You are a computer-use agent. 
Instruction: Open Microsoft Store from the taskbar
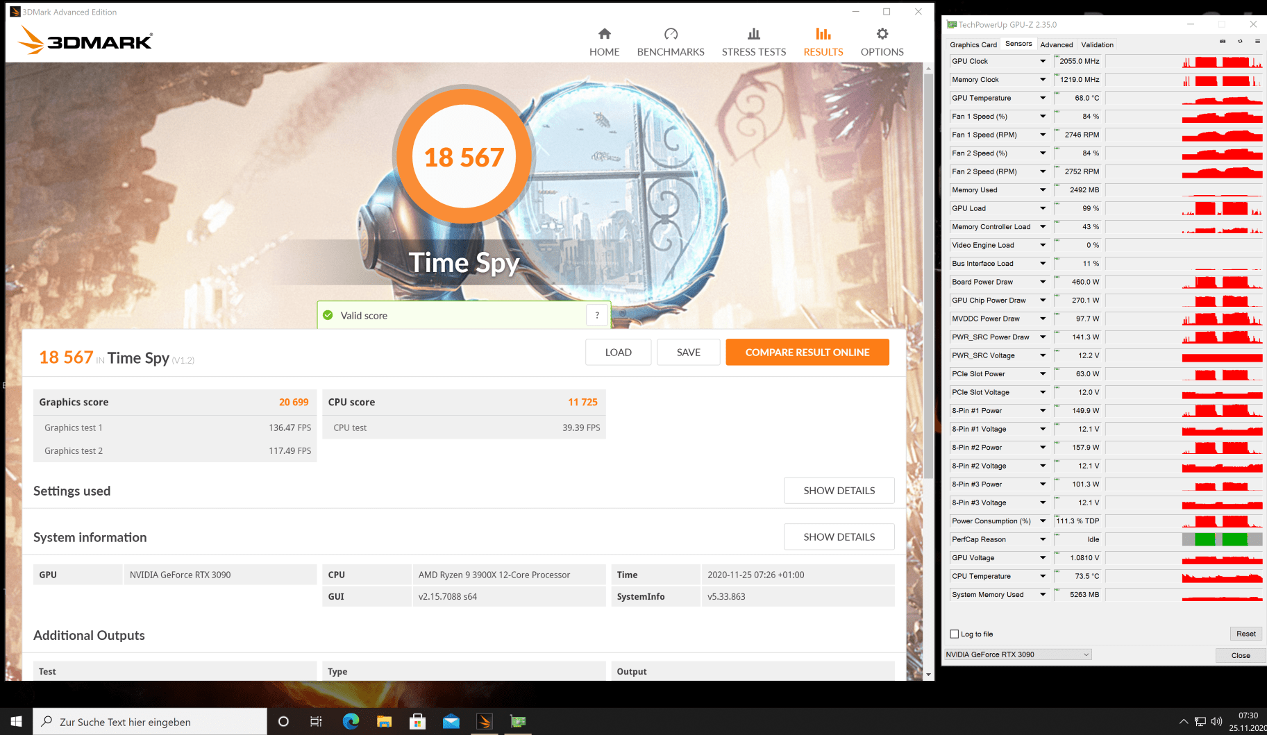[x=417, y=722]
